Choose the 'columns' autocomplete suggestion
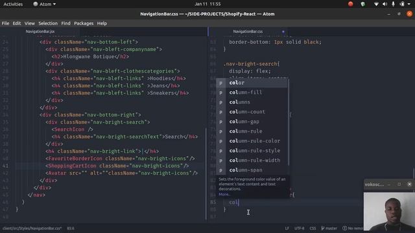 pyautogui.click(x=252, y=102)
